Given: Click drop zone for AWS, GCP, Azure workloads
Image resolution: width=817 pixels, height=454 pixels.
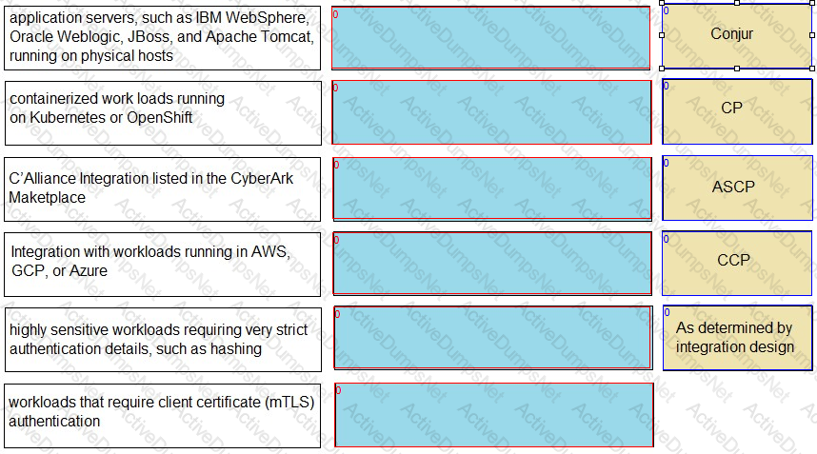Looking at the screenshot, I should pyautogui.click(x=492, y=264).
